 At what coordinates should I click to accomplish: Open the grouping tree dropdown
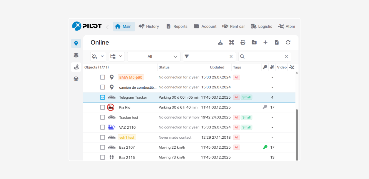117,56
